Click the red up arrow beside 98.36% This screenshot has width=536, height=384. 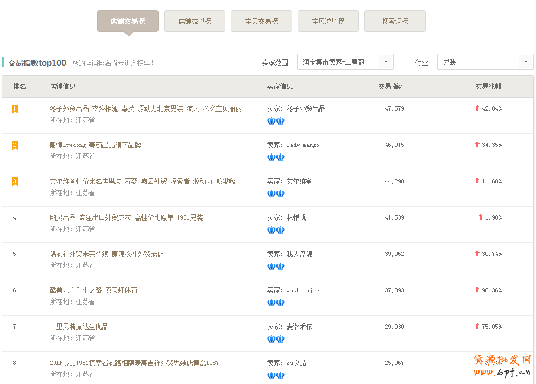477,290
